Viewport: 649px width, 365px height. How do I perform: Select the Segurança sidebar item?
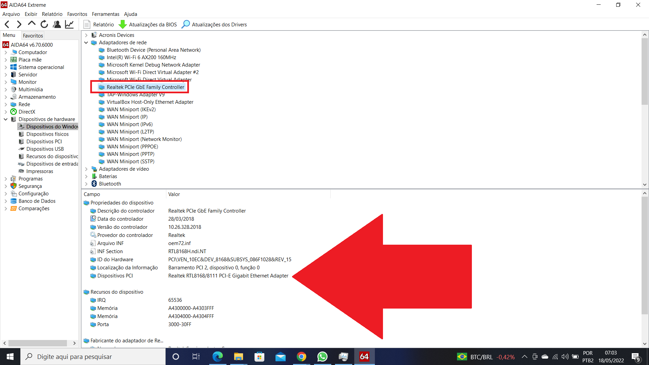pyautogui.click(x=30, y=186)
